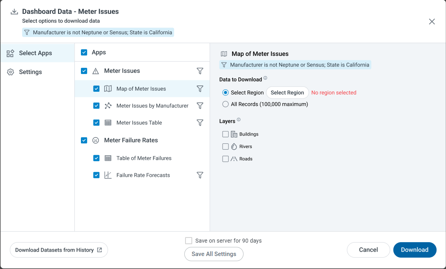Screen dimensions: 446x269
Task: Choose All Records radio option
Action: click(x=225, y=104)
